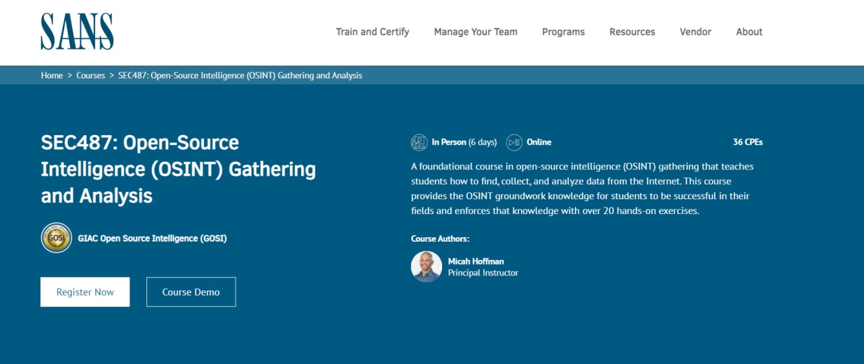Click the SEC487 breadcrumb link

240,76
